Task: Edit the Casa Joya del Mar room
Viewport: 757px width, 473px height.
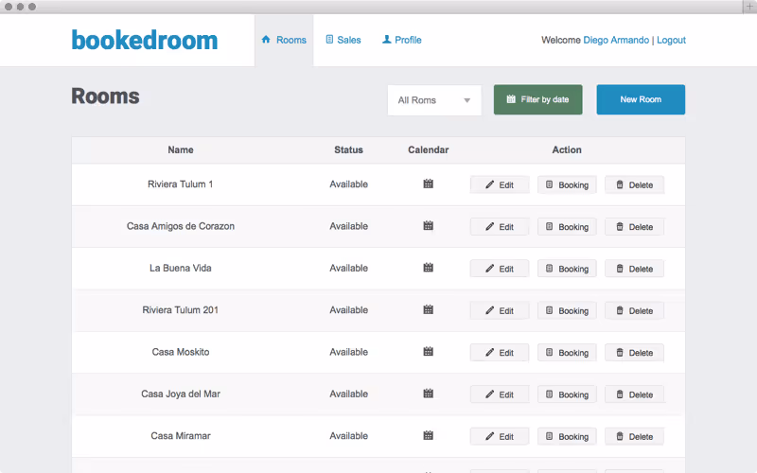Action: (x=500, y=394)
